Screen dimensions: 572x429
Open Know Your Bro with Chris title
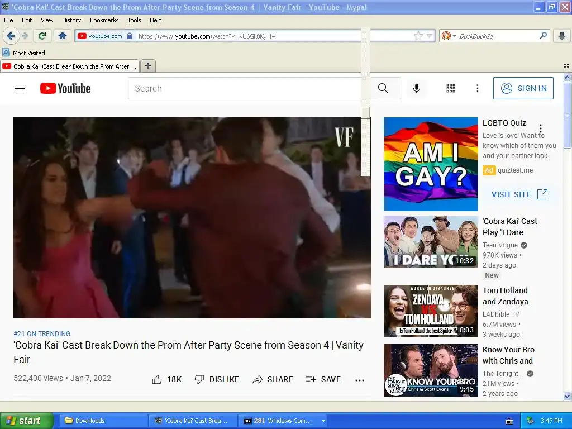pyautogui.click(x=508, y=355)
